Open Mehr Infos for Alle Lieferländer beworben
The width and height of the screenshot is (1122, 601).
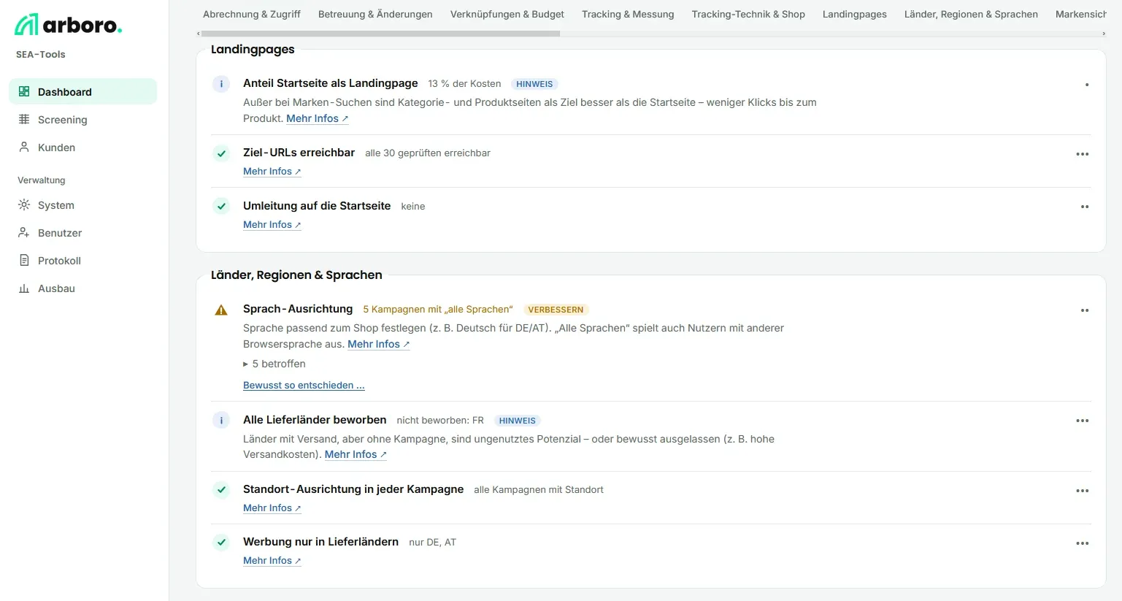[x=356, y=454]
